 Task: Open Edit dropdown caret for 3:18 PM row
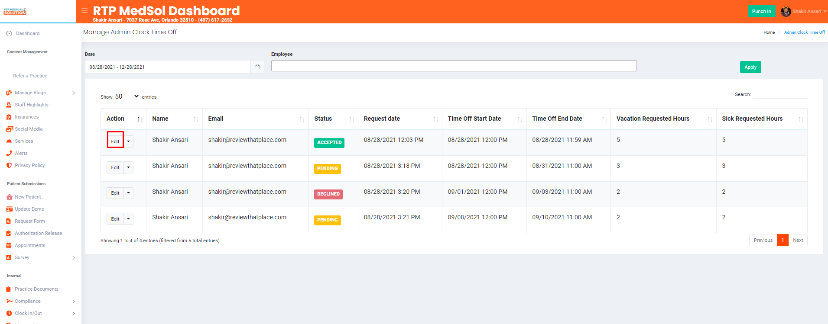click(x=128, y=167)
